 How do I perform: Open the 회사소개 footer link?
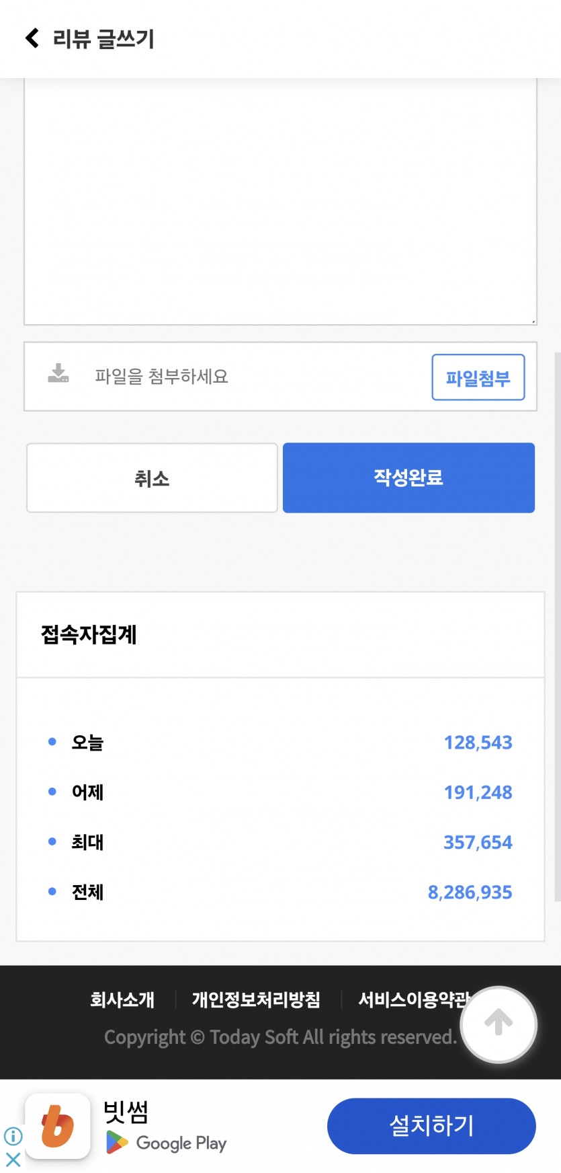pos(122,999)
